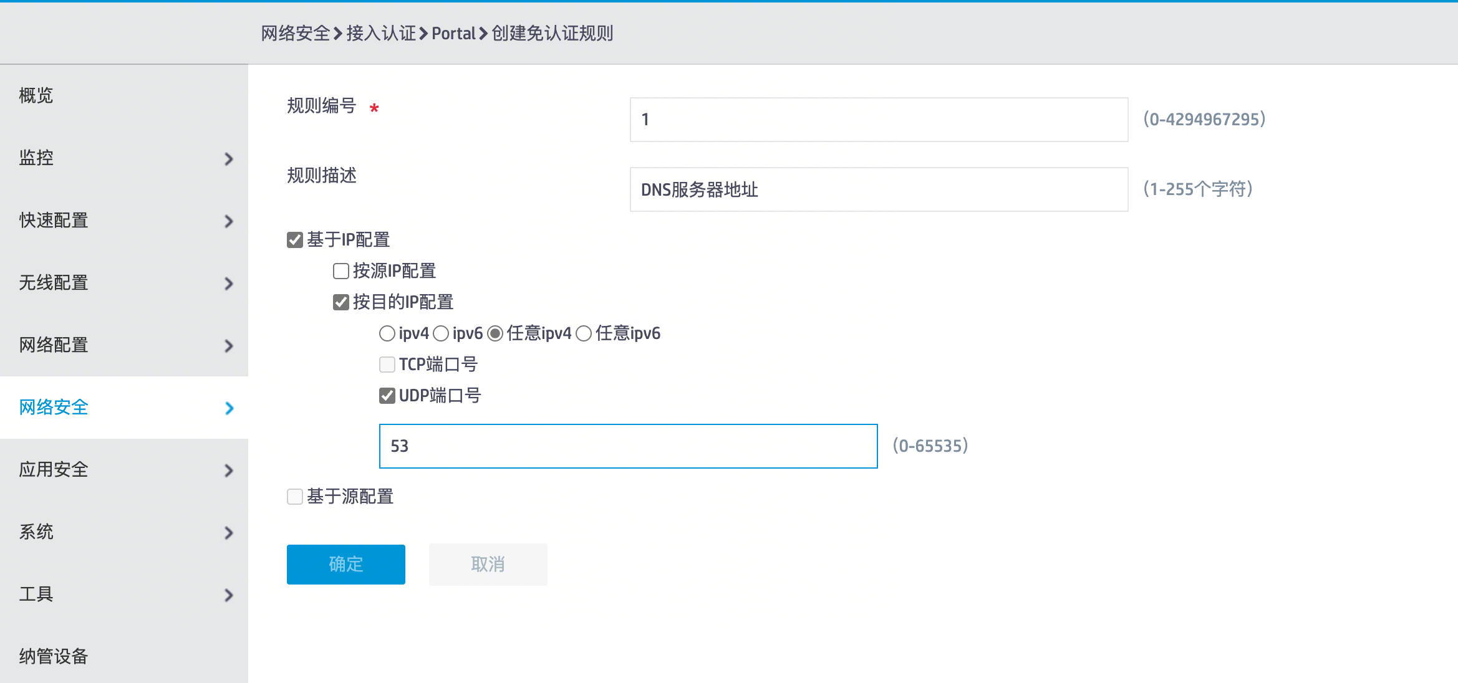Tick the TCP端口号 checkbox
The width and height of the screenshot is (1458, 683).
click(387, 365)
